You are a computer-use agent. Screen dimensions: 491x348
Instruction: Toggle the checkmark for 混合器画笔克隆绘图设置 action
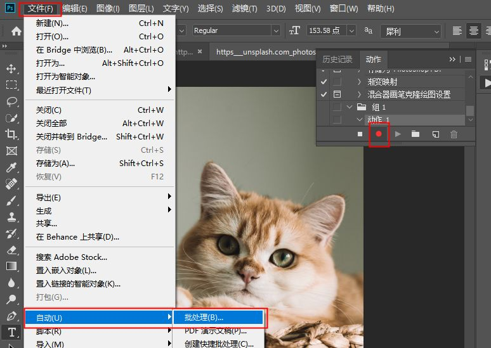pyautogui.click(x=324, y=94)
